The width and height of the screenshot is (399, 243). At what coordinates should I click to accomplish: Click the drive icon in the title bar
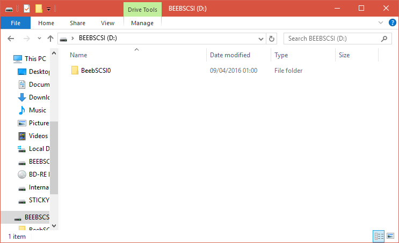pyautogui.click(x=9, y=9)
